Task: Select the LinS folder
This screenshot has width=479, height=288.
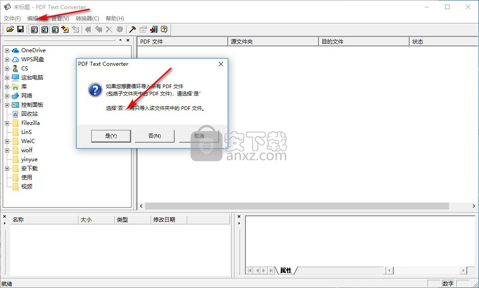Action: (27, 132)
